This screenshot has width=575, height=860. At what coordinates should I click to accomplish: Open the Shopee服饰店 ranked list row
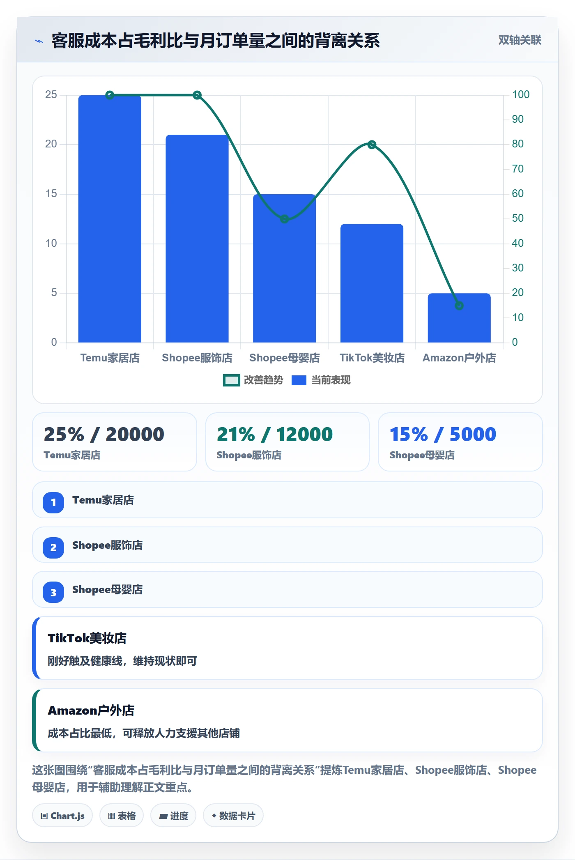click(x=287, y=545)
